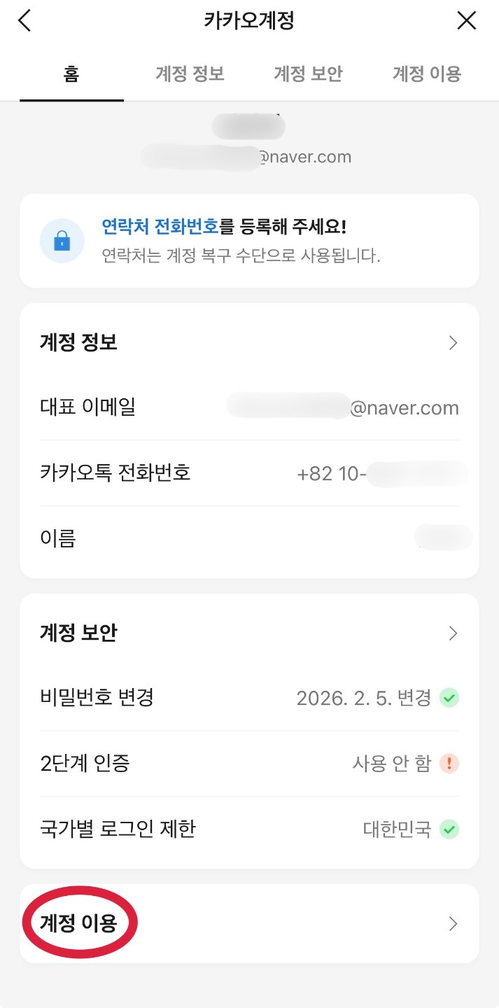Close the 카카오계정 screen with X
Screen dimensions: 499x1008
466,21
